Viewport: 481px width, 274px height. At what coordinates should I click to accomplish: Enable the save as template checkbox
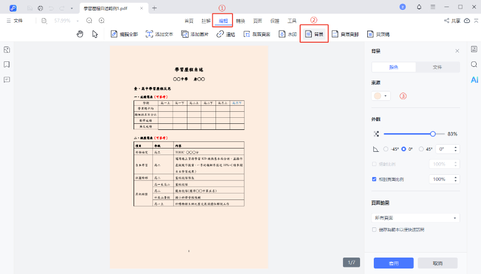point(374,230)
